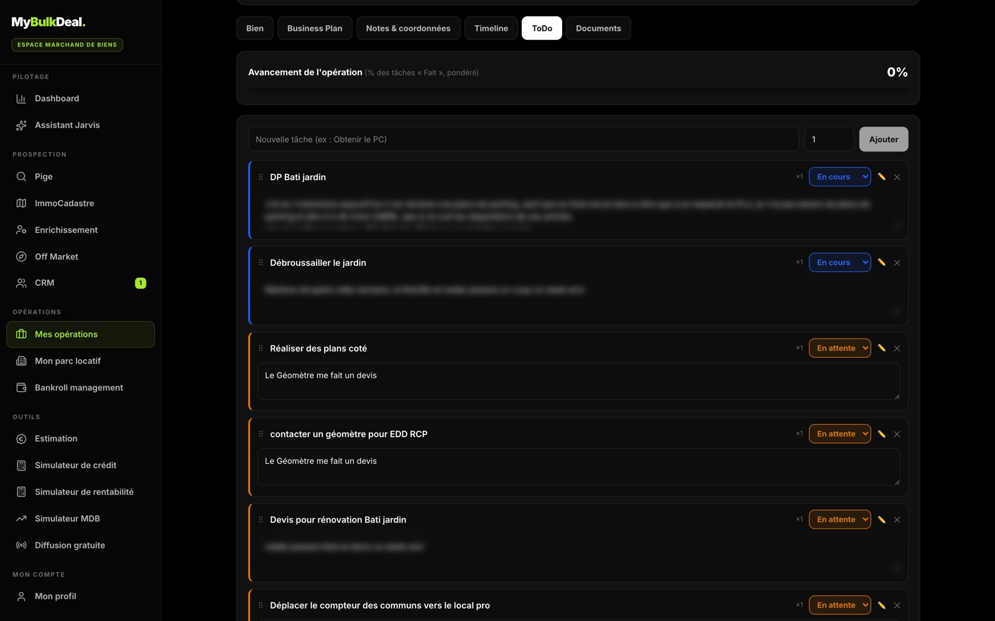
Task: Delete the DP Bati jardin task
Action: pos(897,177)
